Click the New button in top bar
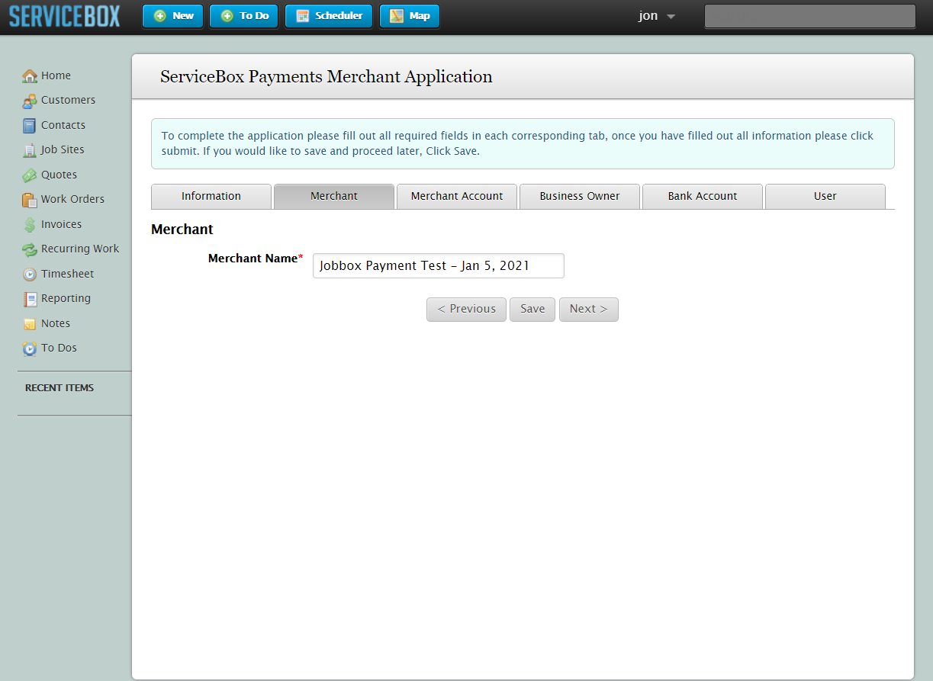The height and width of the screenshot is (681, 933). click(173, 16)
